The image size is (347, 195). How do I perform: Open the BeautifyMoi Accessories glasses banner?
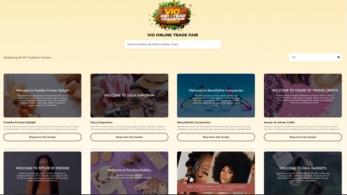click(x=216, y=95)
